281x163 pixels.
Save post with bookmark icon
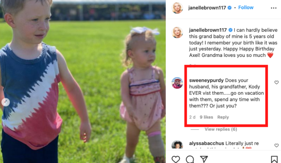pyautogui.click(x=274, y=159)
